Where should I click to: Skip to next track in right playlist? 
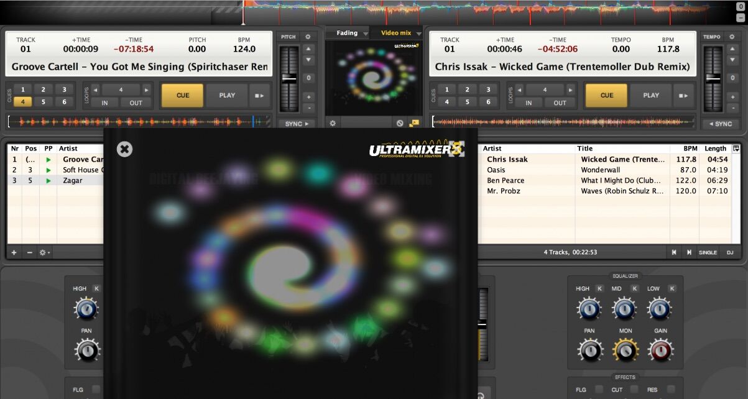689,252
